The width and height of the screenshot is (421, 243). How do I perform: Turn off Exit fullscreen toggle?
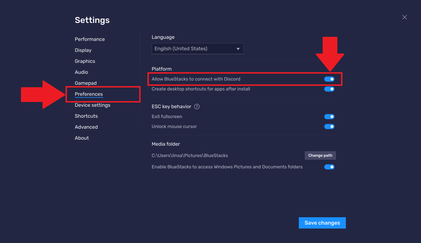click(x=329, y=117)
